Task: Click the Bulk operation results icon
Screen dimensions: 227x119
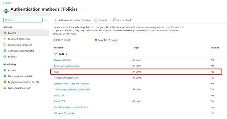Action: 5,88
